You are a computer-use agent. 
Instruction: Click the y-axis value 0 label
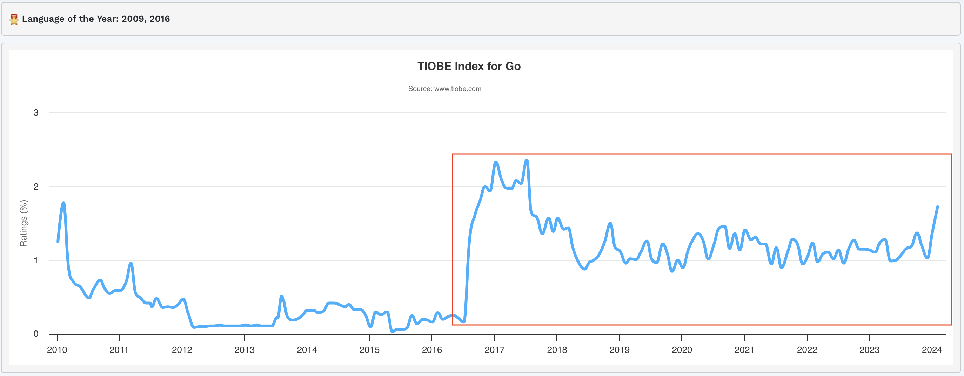pyautogui.click(x=36, y=334)
